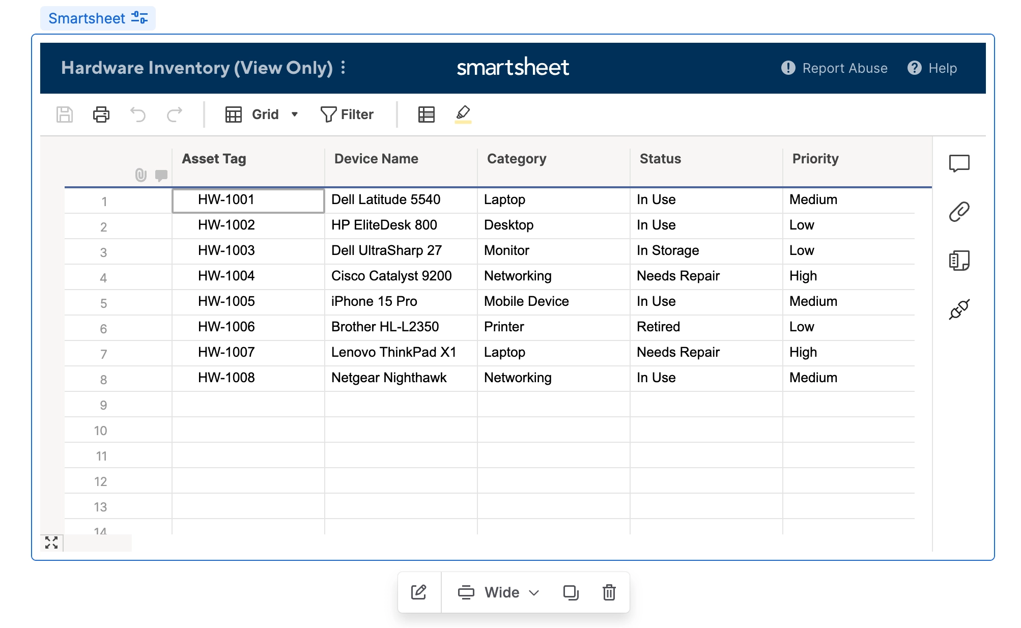The image size is (1021, 628).
Task: Delete the embed with trash icon
Action: click(609, 592)
